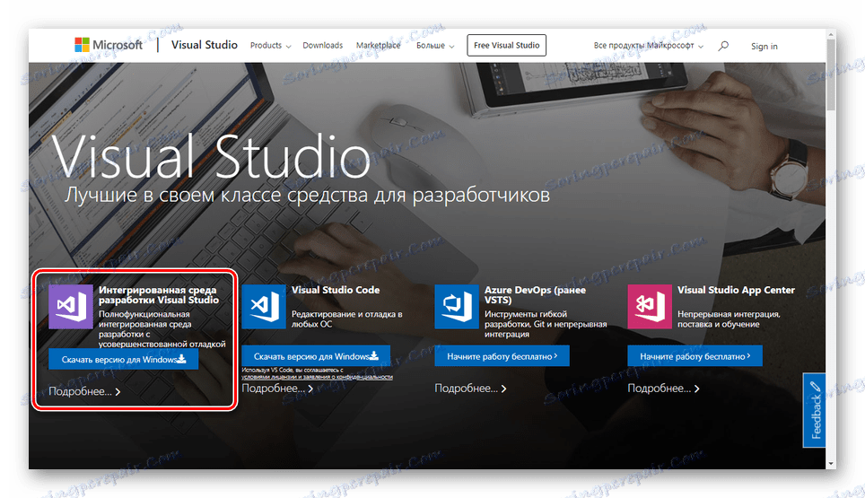This screenshot has width=865, height=498.
Task: Download Visual Studio IDE for Windows
Action: (x=124, y=359)
